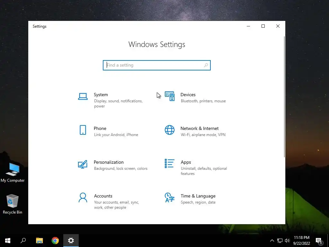
Task: Open the Apps settings title
Action: point(186,162)
